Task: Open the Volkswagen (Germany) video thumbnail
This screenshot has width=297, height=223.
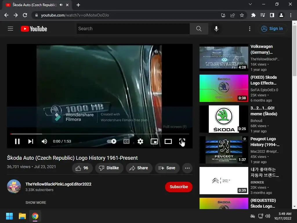Action: point(224,57)
